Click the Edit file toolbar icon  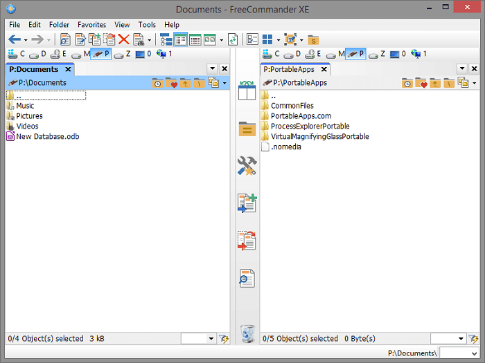pos(80,39)
